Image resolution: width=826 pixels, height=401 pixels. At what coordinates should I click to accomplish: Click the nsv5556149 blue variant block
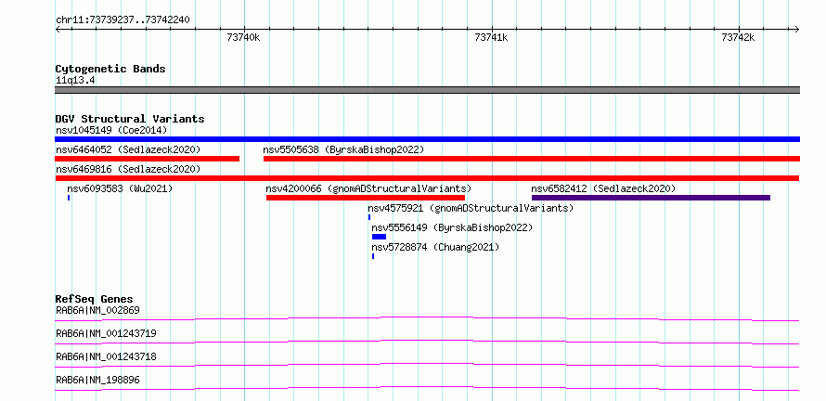tap(380, 237)
